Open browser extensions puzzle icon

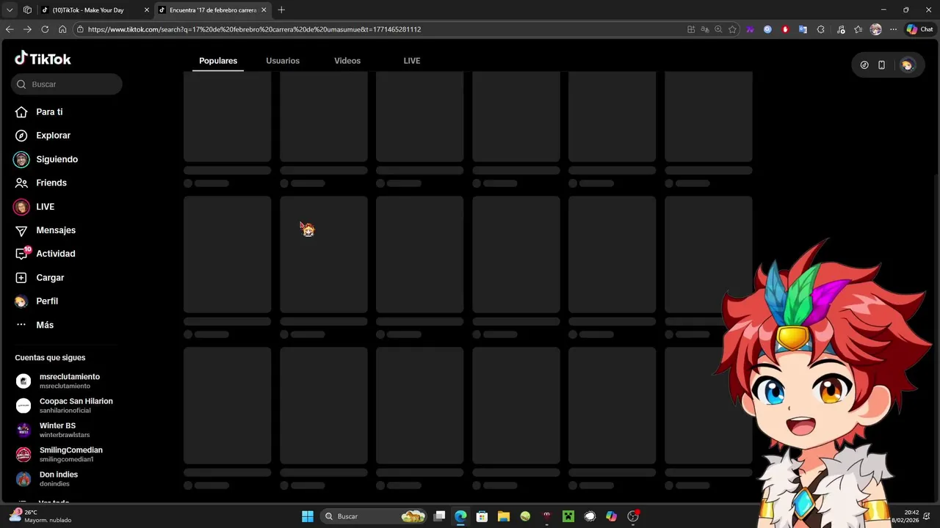(820, 29)
